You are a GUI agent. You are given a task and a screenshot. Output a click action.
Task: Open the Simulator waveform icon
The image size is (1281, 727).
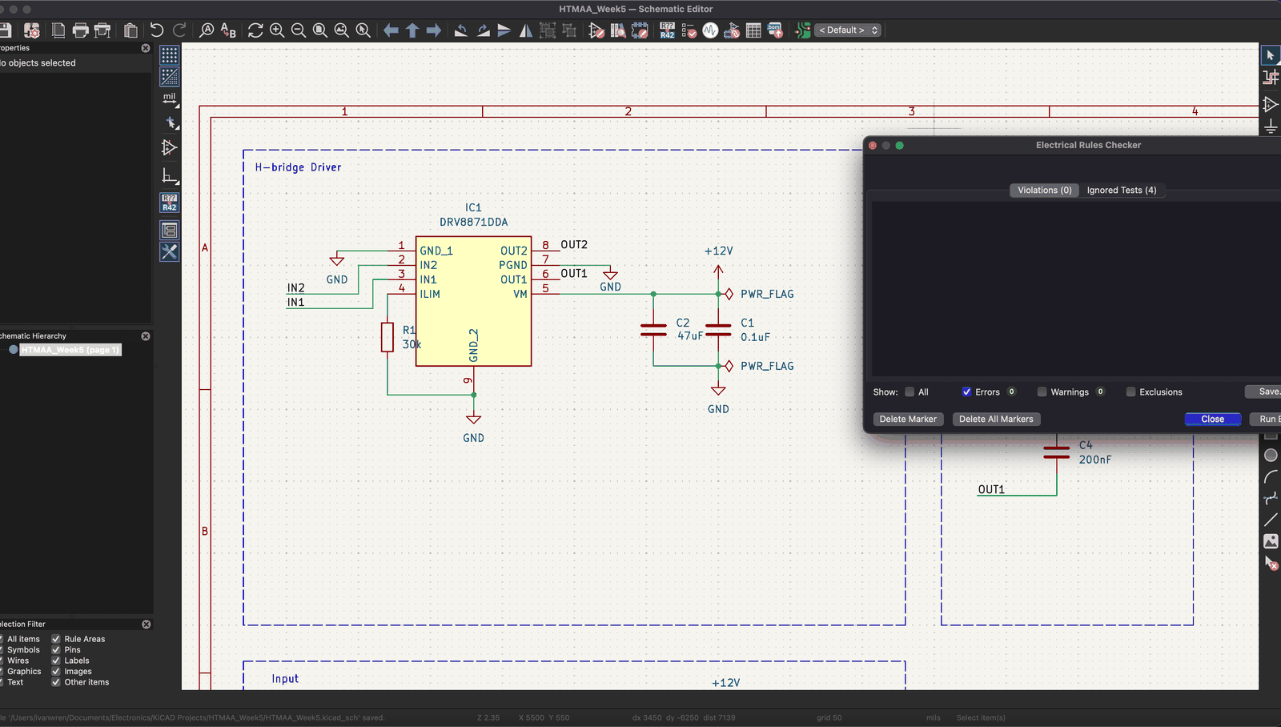[x=710, y=30]
